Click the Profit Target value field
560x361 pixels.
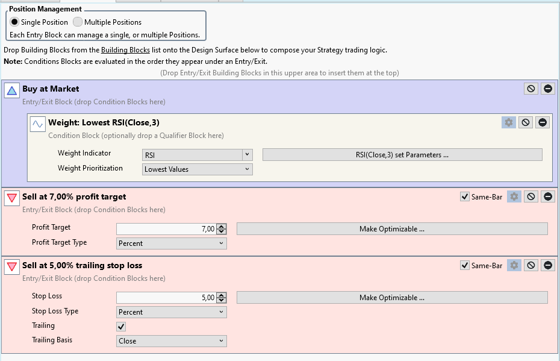point(166,229)
